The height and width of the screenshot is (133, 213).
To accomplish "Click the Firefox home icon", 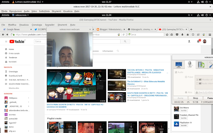I will pos(188,35).
